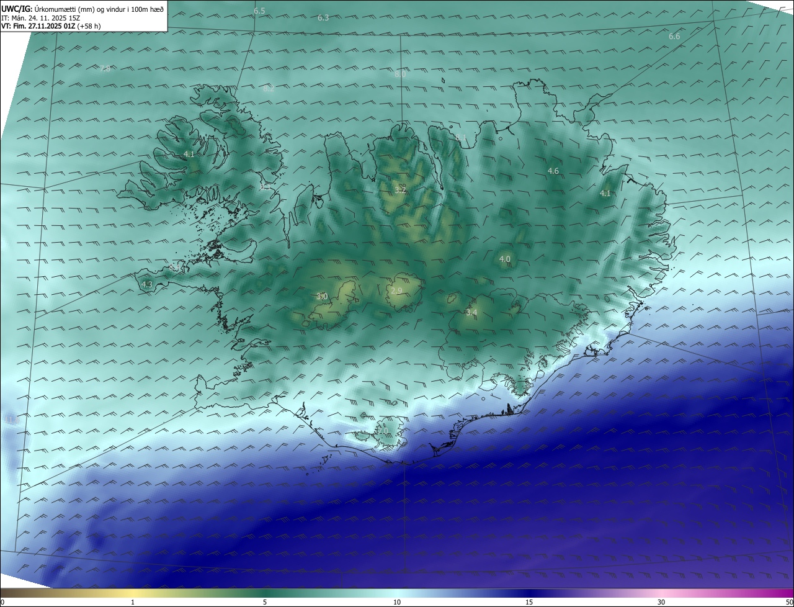Select the 4.6 value label on the map
794x607 pixels.
coord(553,171)
